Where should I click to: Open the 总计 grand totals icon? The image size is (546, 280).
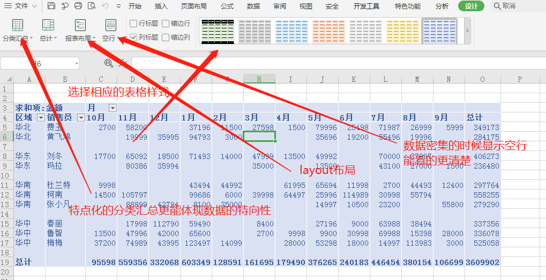click(x=48, y=25)
